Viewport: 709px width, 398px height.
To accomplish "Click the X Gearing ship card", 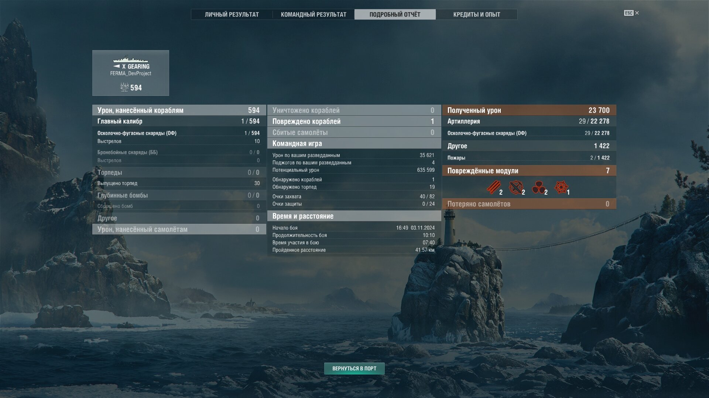I will click(131, 73).
